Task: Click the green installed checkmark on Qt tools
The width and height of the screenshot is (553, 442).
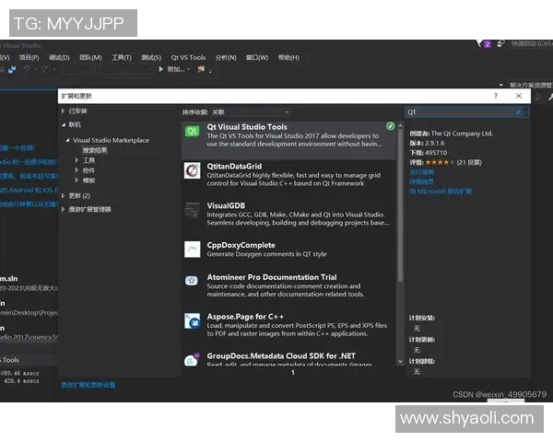Action: (391, 126)
